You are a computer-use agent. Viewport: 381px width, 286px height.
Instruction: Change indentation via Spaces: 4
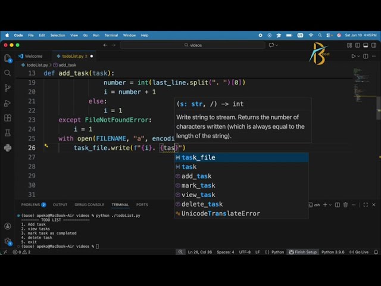pos(226,252)
